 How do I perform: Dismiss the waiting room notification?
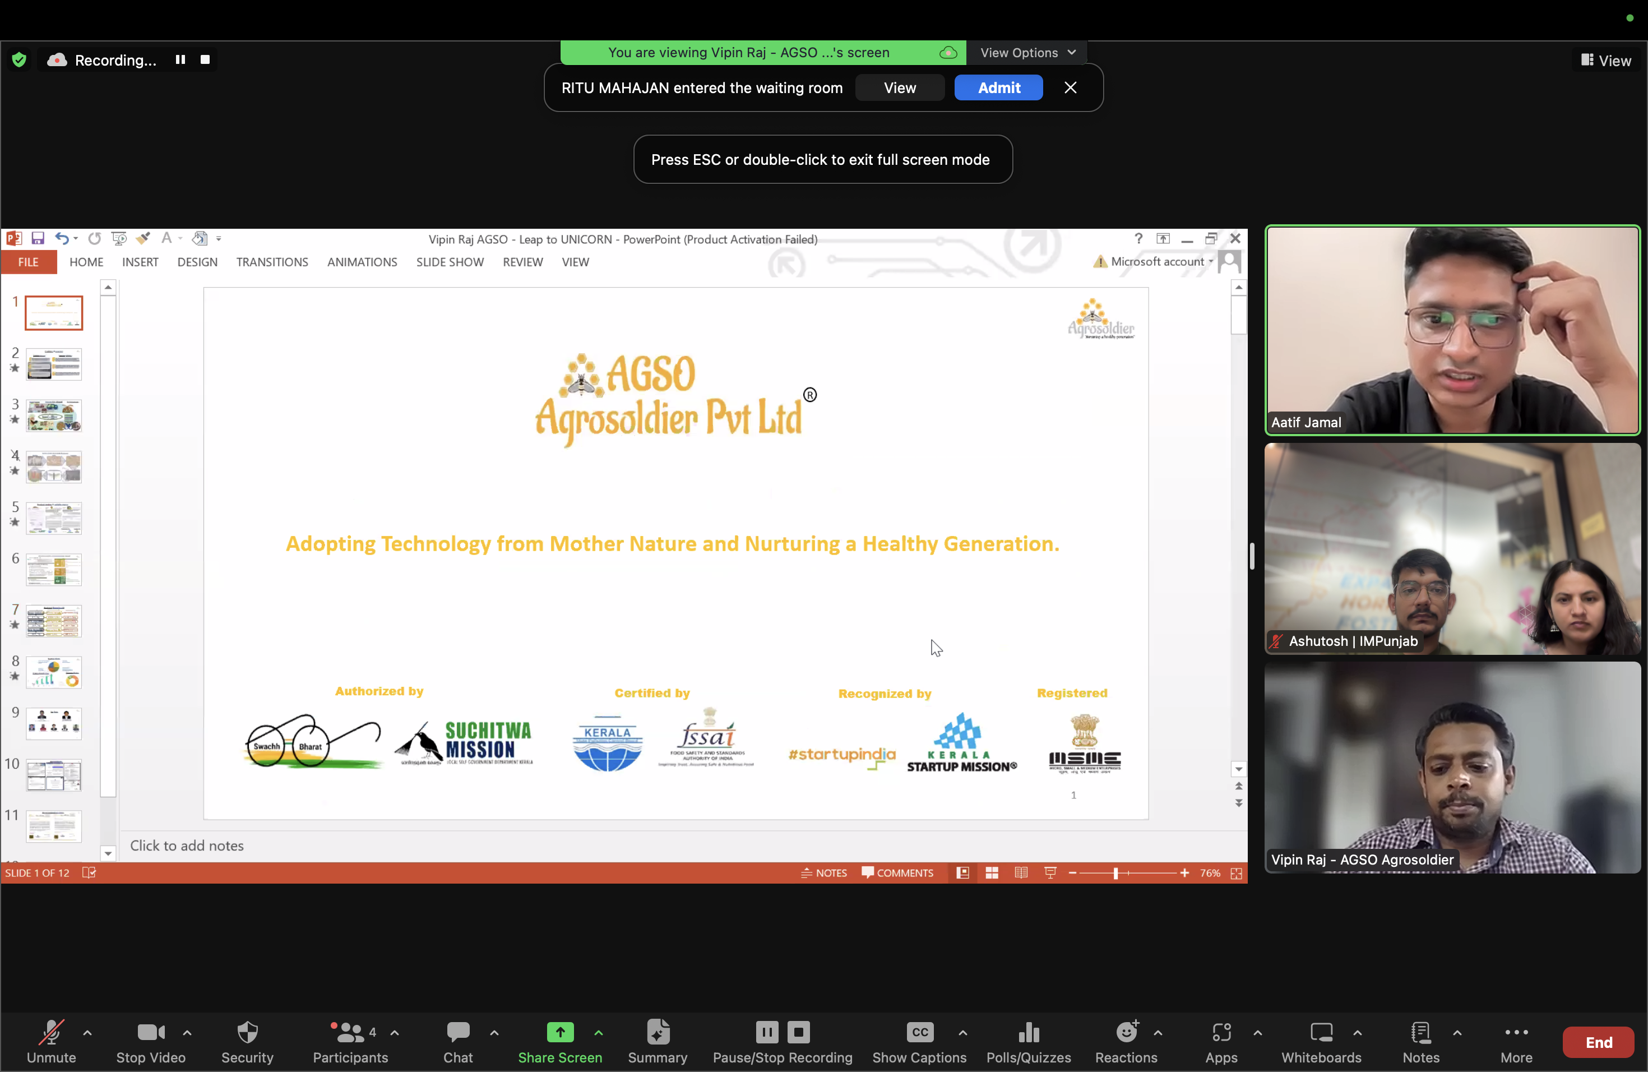pos(1070,88)
